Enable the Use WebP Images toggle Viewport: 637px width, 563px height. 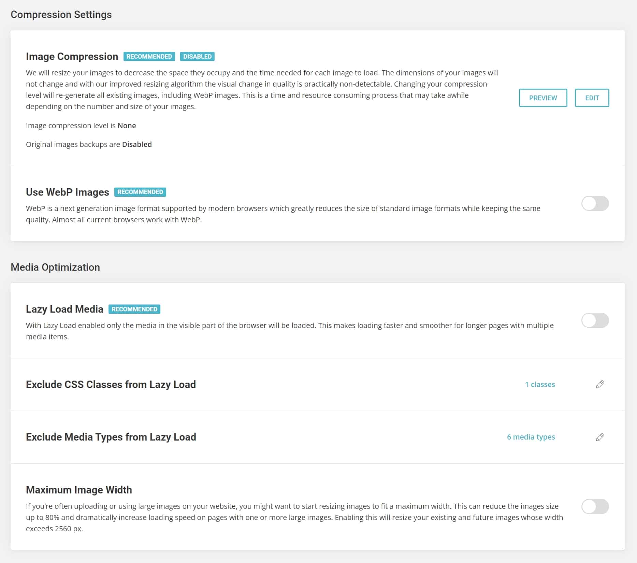pos(595,204)
